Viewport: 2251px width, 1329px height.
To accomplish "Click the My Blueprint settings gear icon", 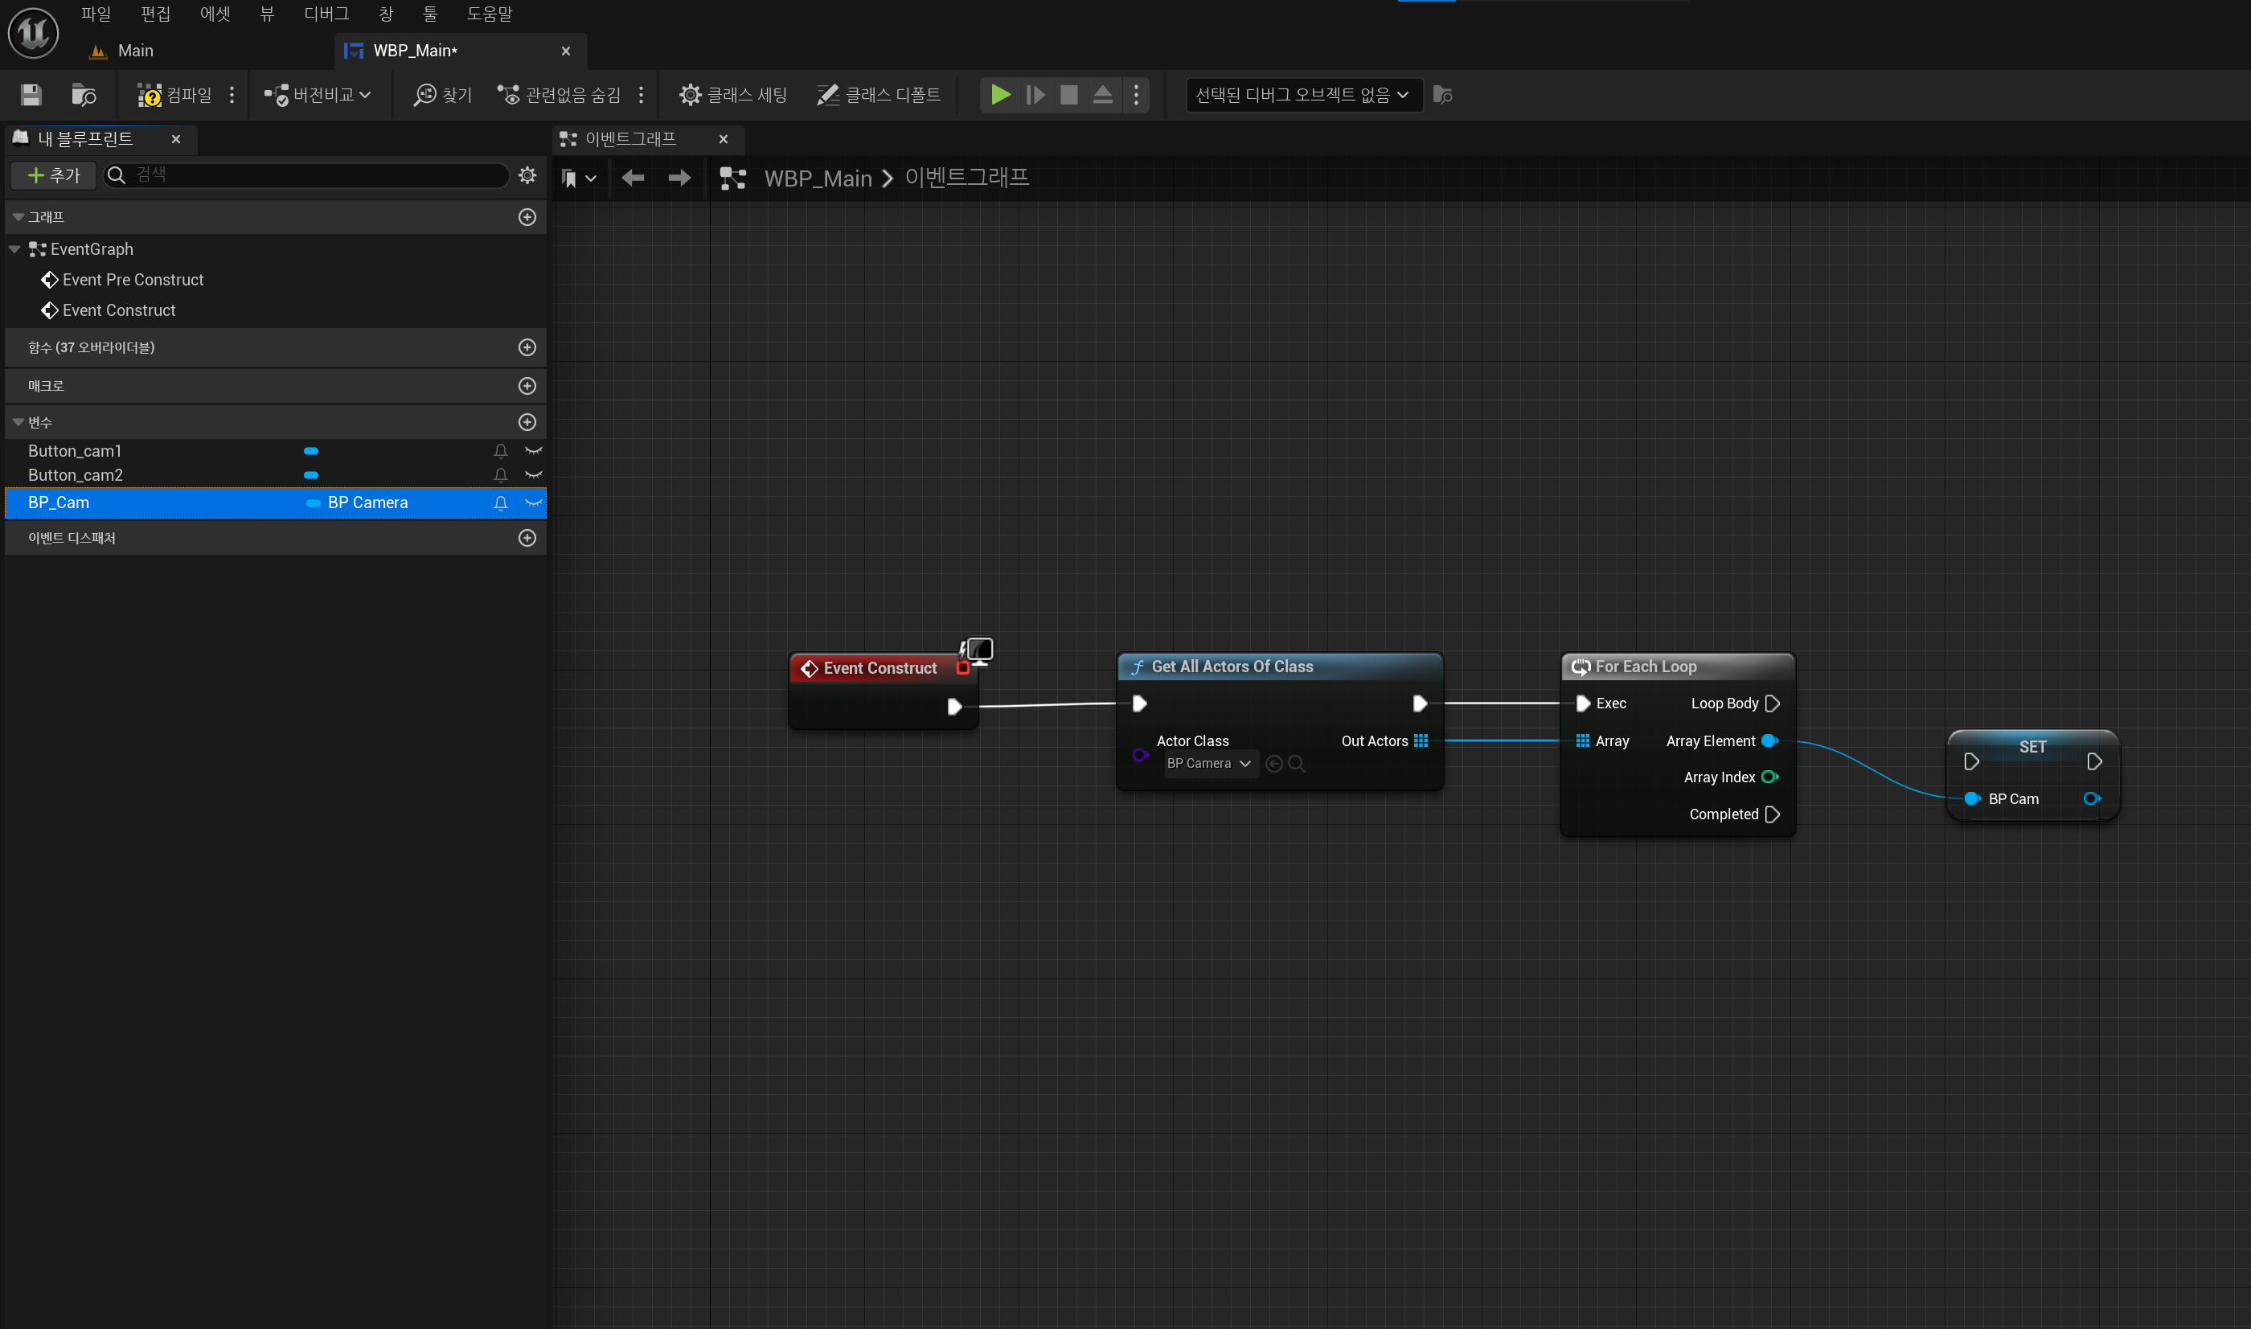I will (527, 175).
